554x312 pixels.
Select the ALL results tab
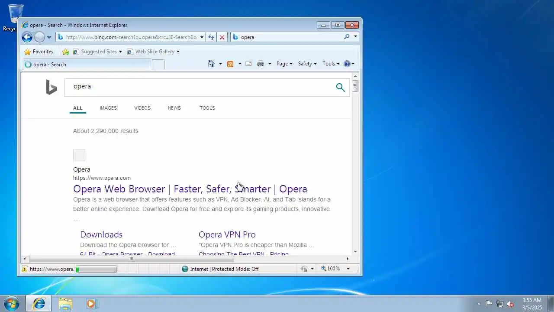coord(77,108)
